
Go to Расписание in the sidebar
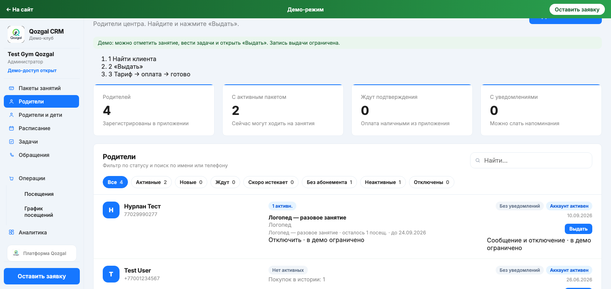coord(41,128)
